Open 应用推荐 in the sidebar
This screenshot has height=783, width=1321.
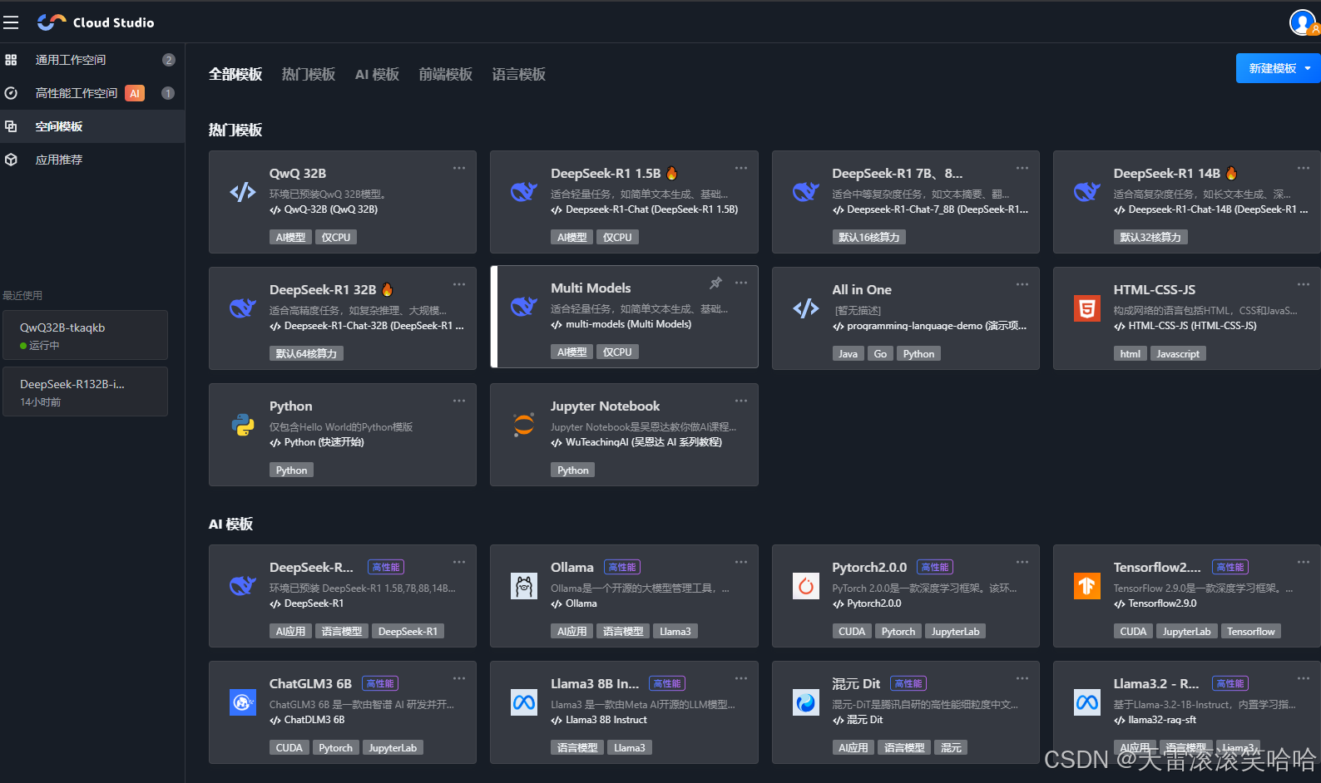point(92,160)
